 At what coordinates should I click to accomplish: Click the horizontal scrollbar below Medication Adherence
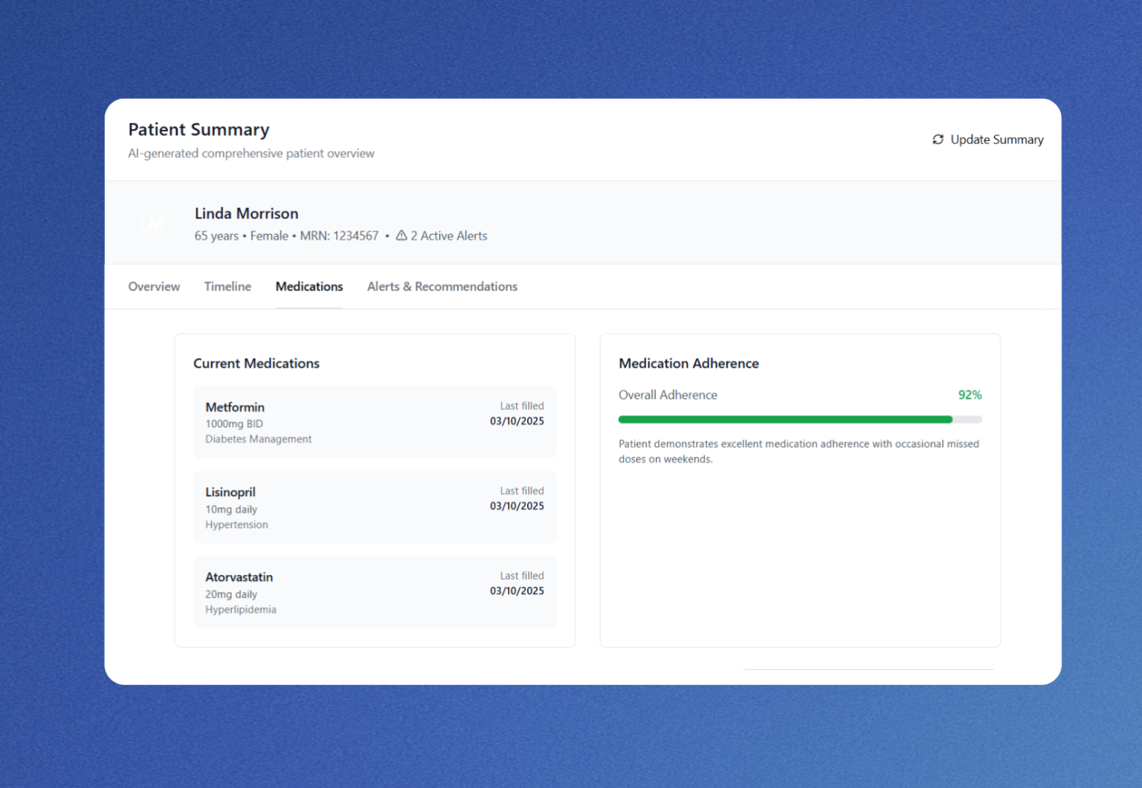click(868, 669)
